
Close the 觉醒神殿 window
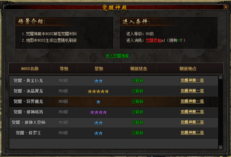click(x=225, y=7)
